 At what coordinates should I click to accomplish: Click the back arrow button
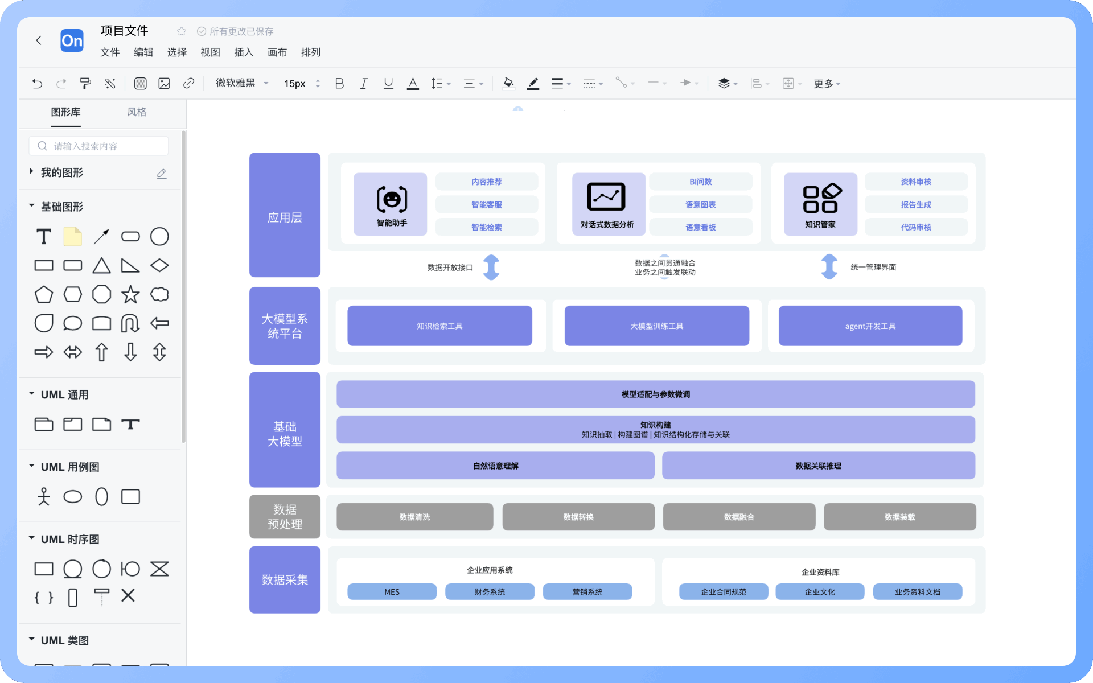[39, 40]
